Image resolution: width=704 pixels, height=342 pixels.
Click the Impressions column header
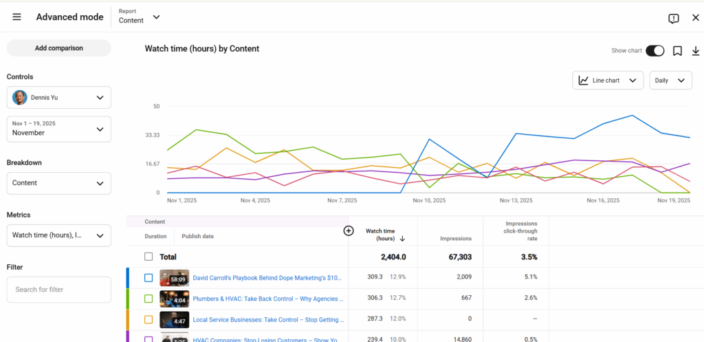tap(456, 239)
